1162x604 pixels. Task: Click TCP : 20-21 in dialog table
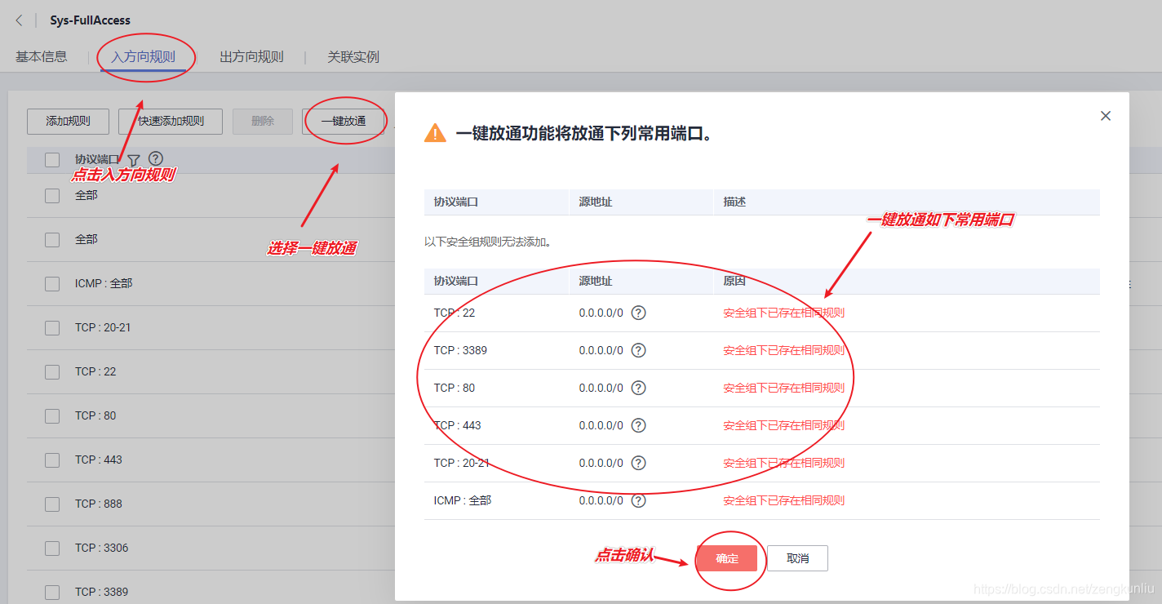pos(462,463)
